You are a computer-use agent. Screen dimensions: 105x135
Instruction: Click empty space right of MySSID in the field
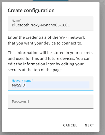(57, 85)
